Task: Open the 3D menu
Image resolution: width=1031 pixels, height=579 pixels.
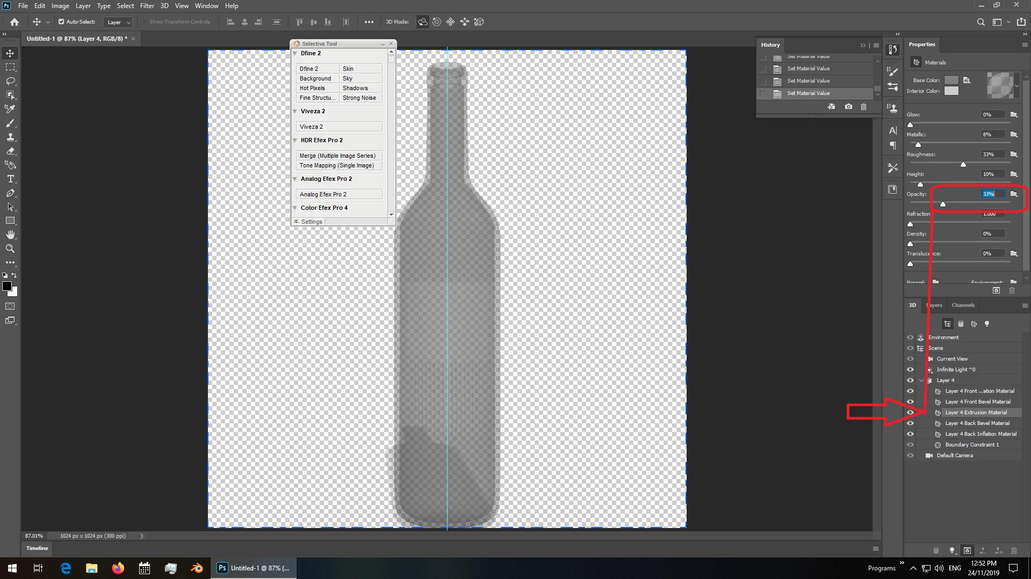Action: pyautogui.click(x=164, y=6)
